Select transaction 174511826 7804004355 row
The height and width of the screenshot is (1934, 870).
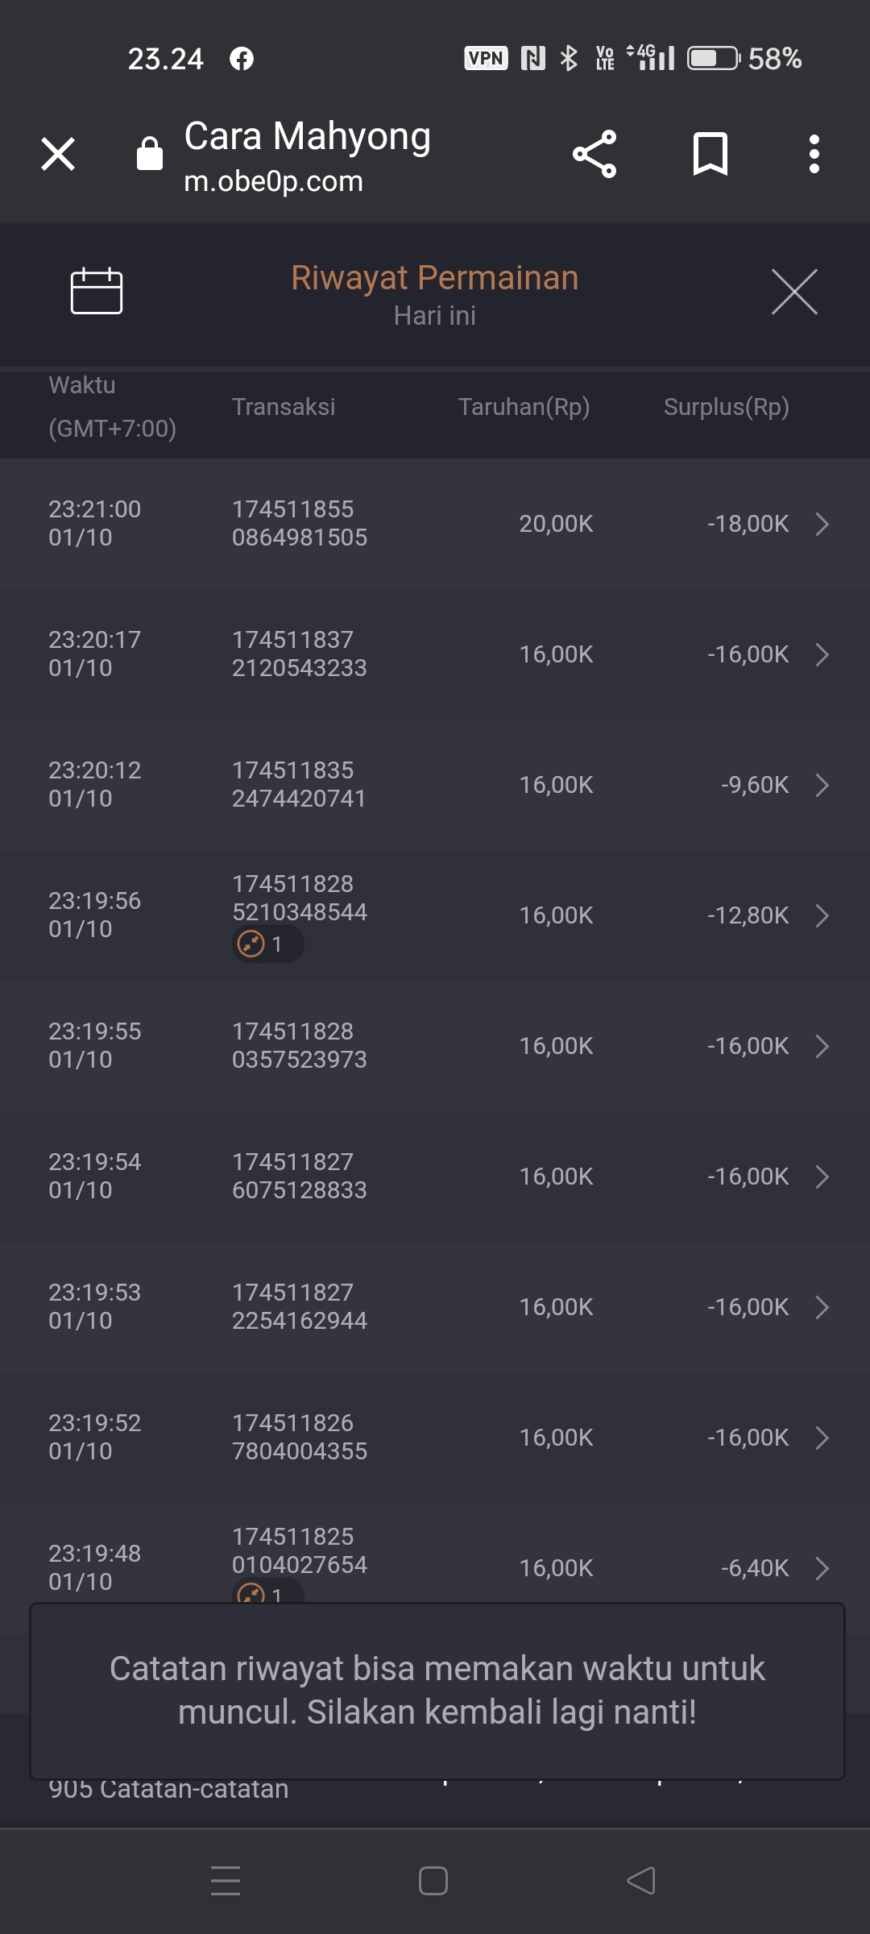(x=299, y=1438)
